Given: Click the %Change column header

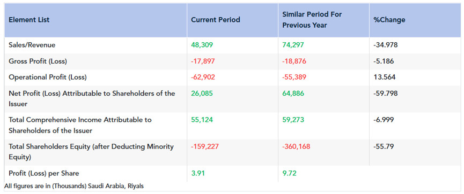Looking at the screenshot, I should pos(389,20).
